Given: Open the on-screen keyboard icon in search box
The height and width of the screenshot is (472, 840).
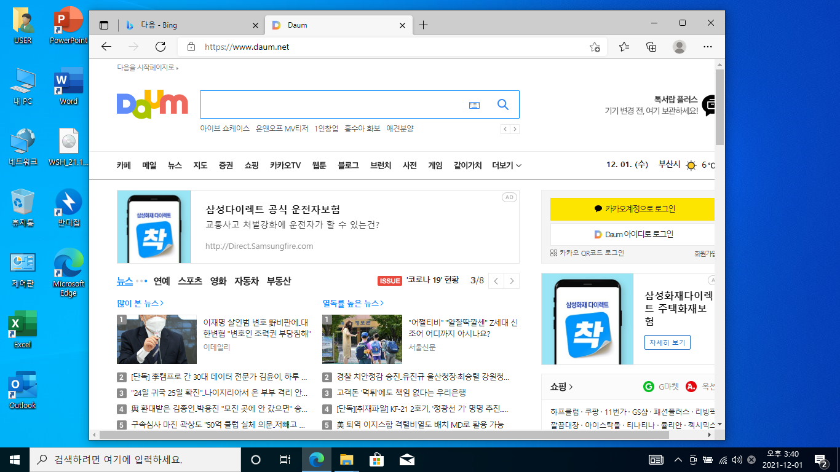Looking at the screenshot, I should 474,105.
